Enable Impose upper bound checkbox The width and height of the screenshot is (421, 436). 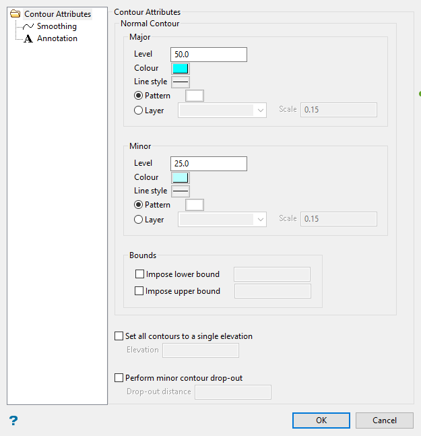tap(139, 291)
